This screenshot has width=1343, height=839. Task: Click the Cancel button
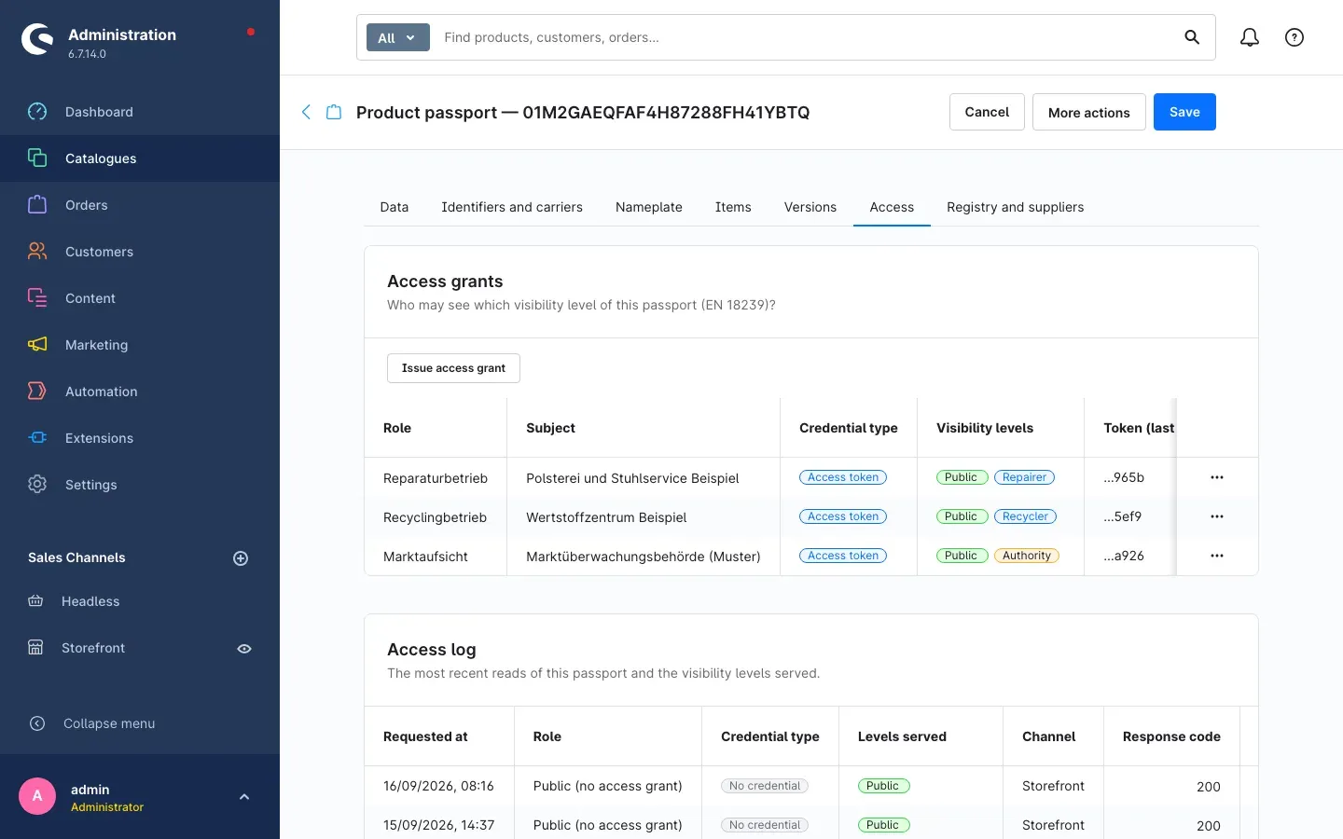[x=987, y=112]
